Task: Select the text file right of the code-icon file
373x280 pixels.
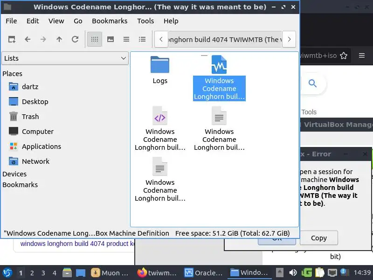Action: pos(219,129)
